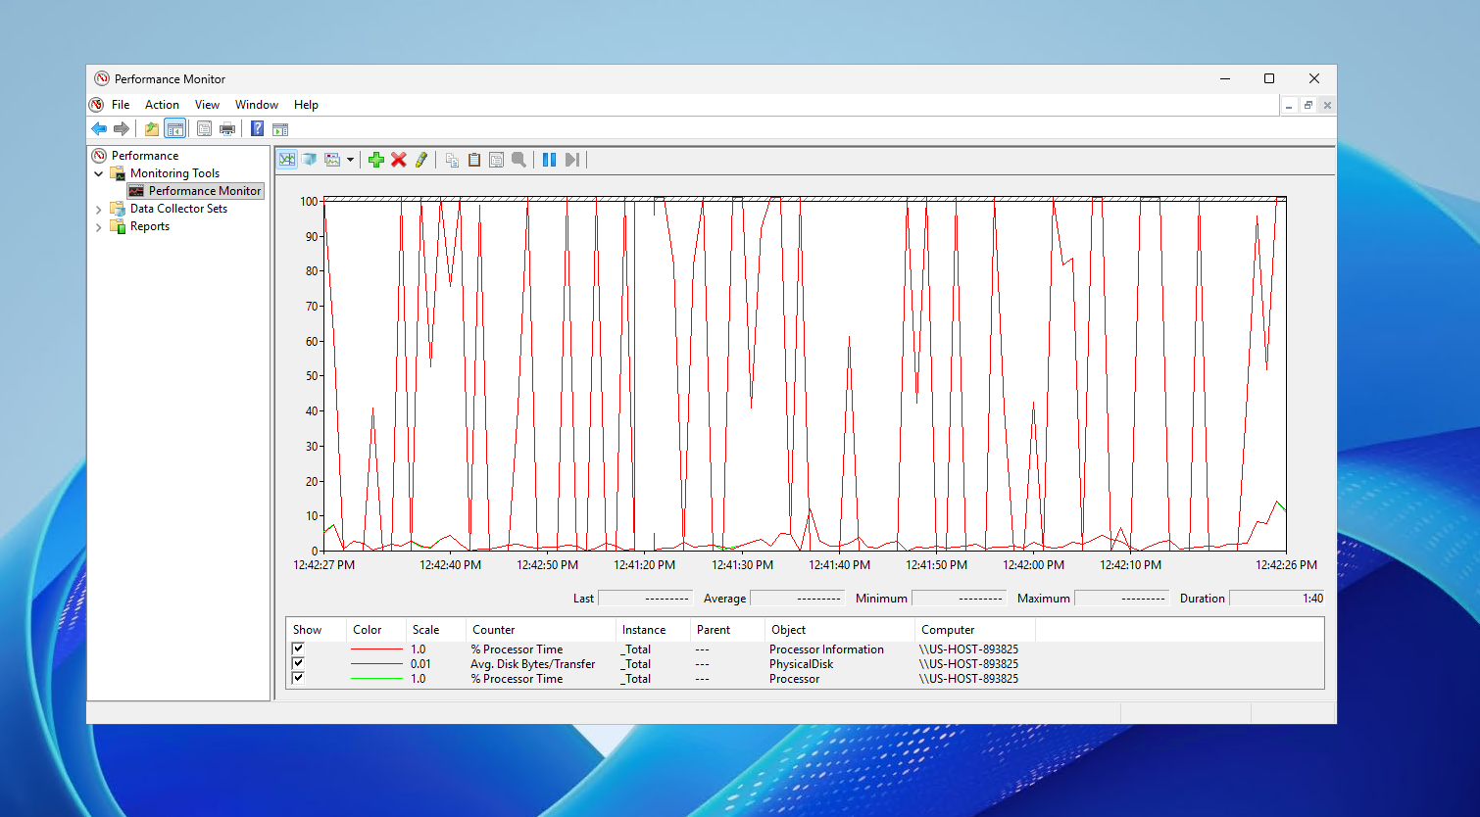Select the Performance root tree node

click(145, 156)
